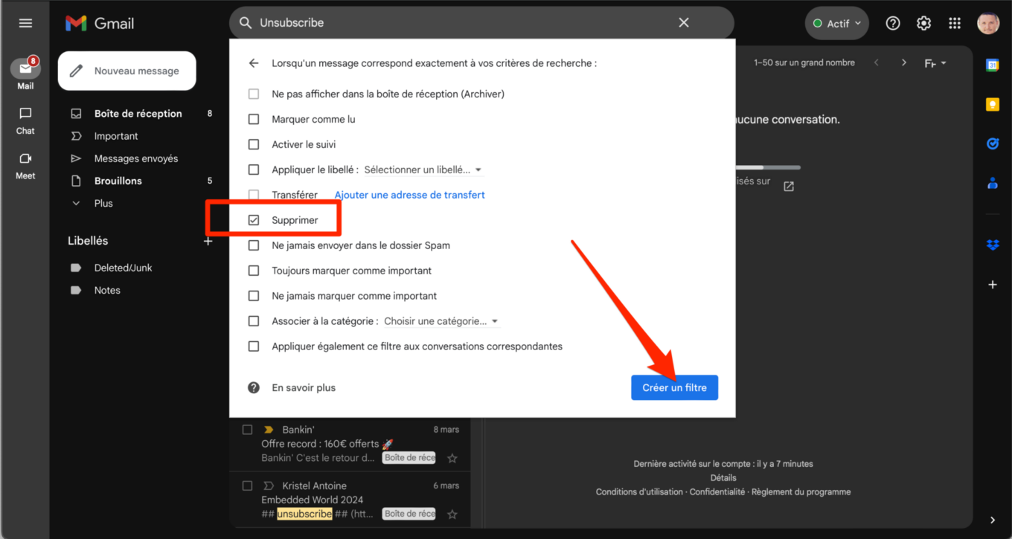Click the Help question mark icon

(x=893, y=23)
